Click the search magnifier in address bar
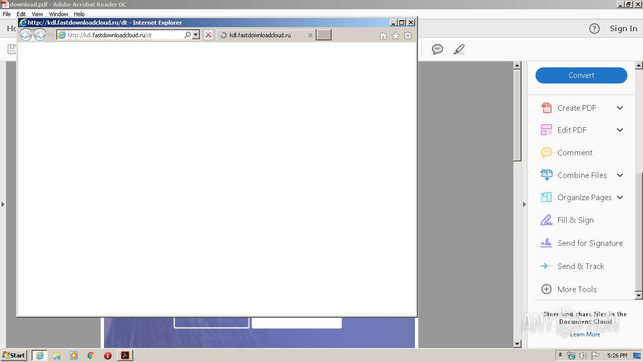643x362 pixels. [188, 35]
